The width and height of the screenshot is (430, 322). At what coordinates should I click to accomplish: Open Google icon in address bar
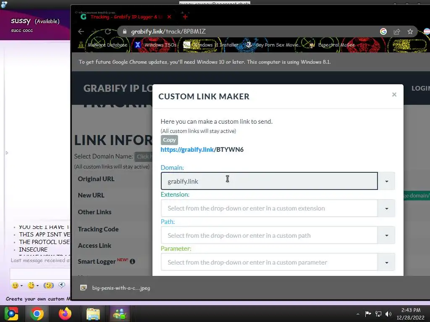(x=383, y=31)
